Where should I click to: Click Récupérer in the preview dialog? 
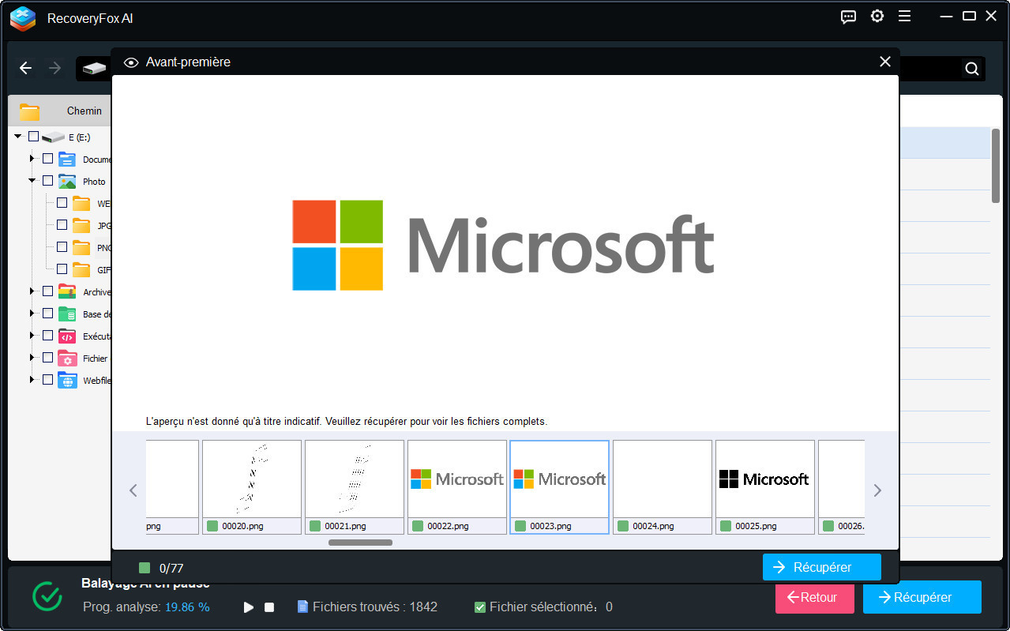(821, 567)
